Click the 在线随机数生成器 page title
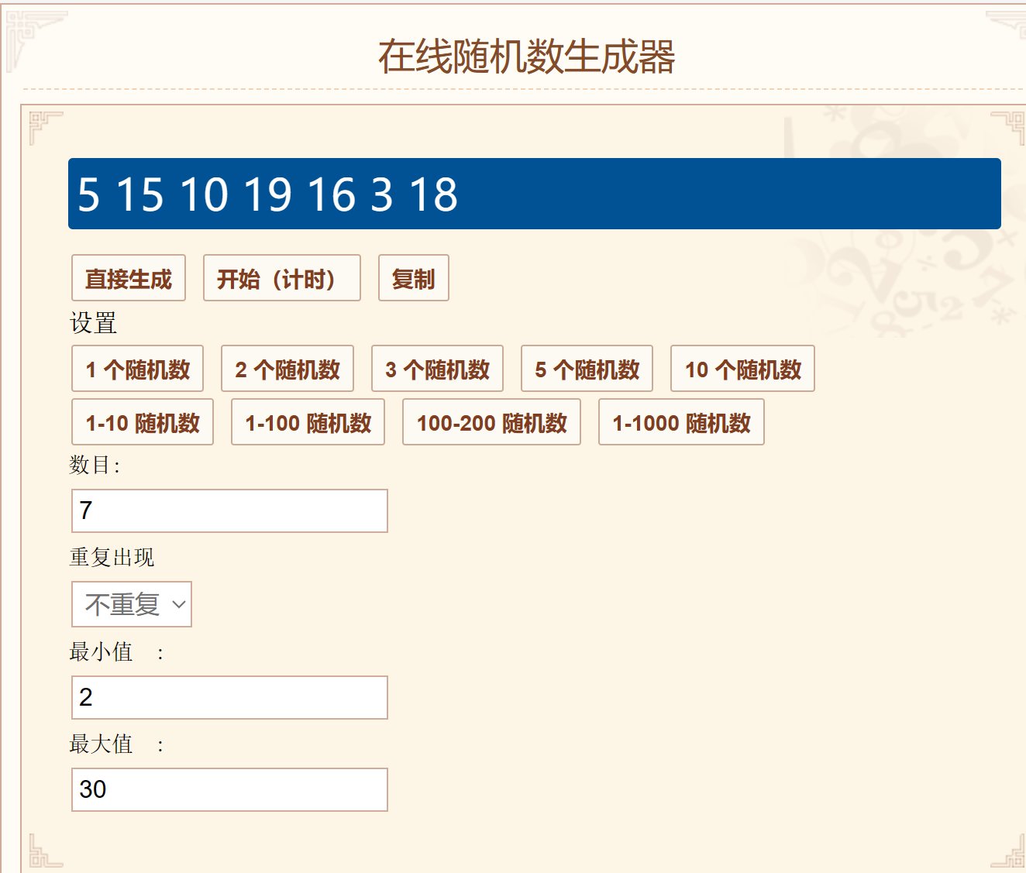Screen dimensions: 1026x873 (527, 57)
